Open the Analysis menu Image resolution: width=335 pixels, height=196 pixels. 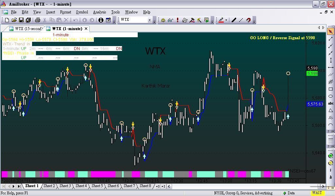[99, 12]
